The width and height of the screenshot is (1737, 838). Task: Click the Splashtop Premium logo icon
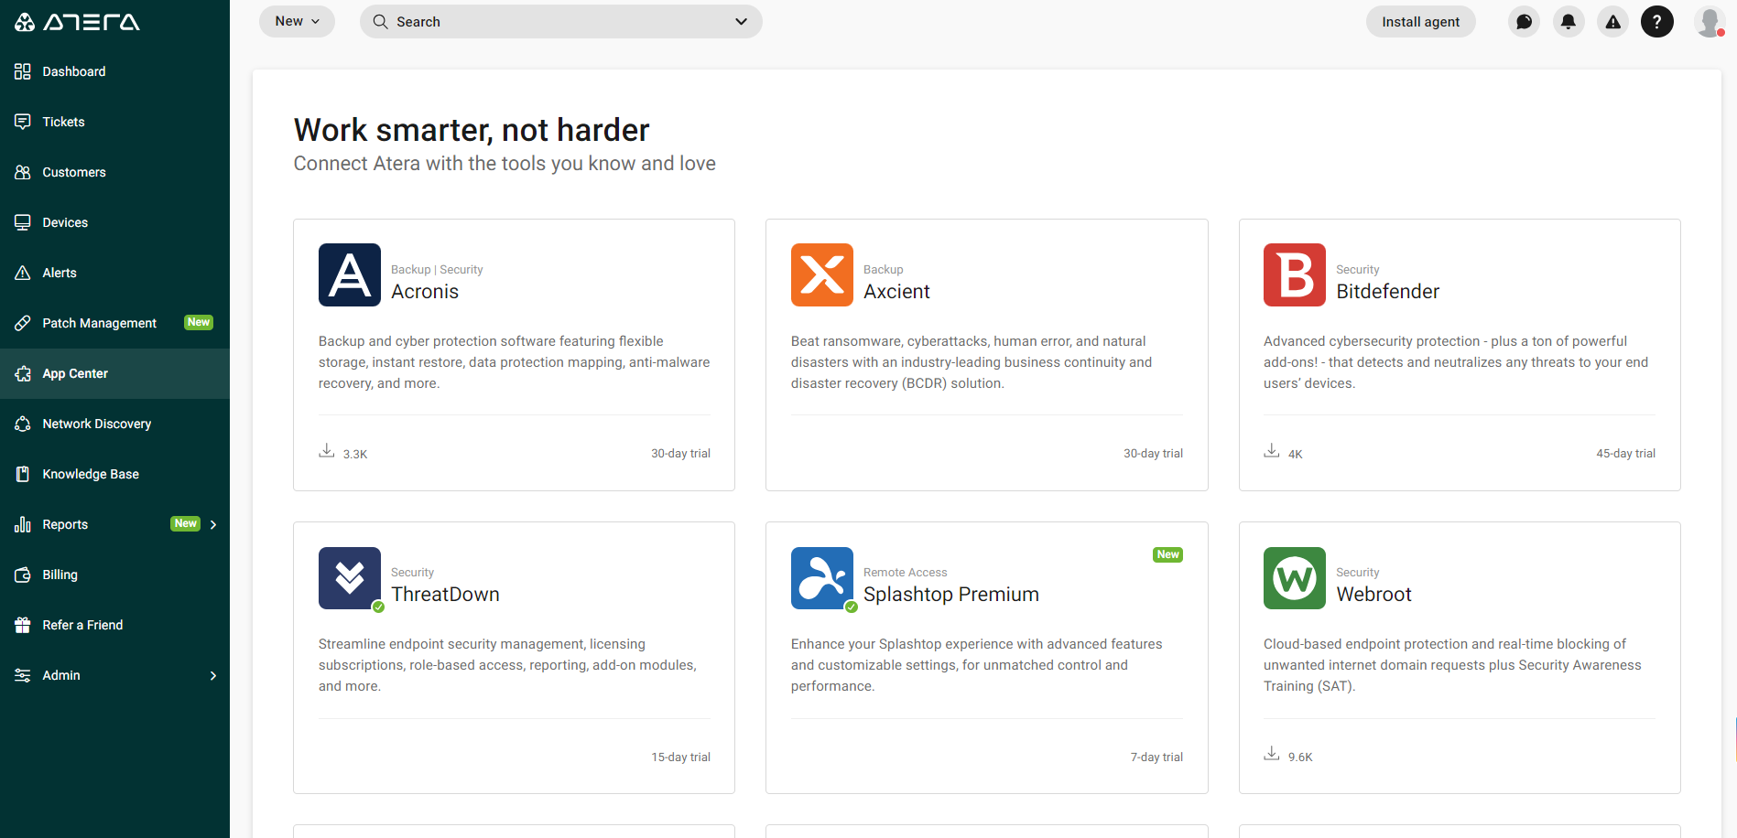[822, 578]
